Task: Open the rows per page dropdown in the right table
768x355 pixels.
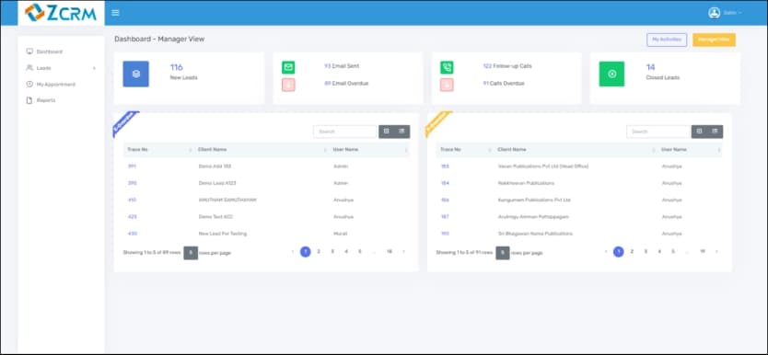Action: pos(503,253)
